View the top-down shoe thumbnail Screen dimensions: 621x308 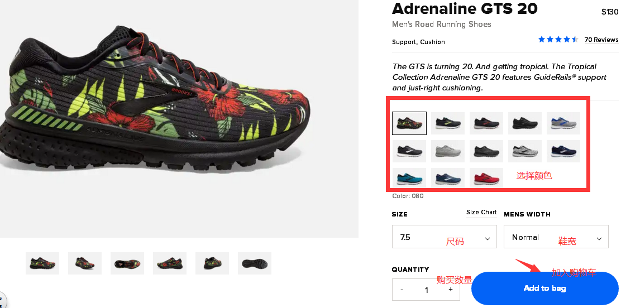[127, 263]
